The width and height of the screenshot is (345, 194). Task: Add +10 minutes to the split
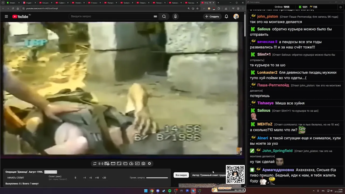97,178
